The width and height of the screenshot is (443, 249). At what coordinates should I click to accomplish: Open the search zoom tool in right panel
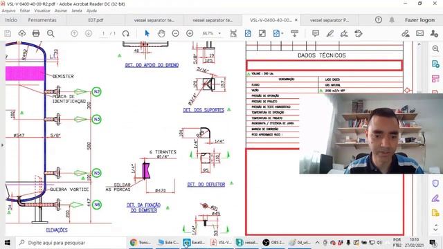tap(435, 48)
